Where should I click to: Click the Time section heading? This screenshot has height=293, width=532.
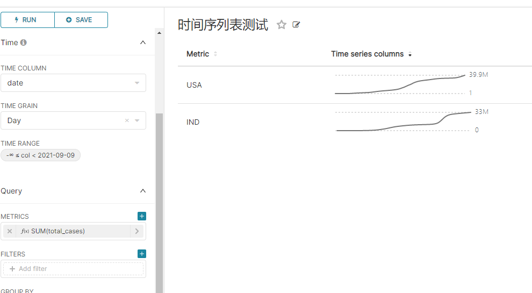(9, 42)
